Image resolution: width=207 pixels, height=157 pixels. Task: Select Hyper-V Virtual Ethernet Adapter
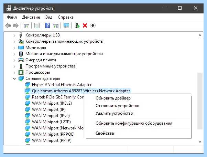(x=62, y=85)
